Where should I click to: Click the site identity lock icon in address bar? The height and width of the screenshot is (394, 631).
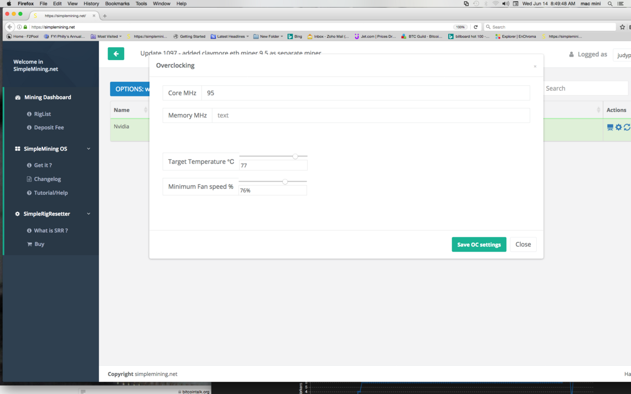click(x=25, y=27)
